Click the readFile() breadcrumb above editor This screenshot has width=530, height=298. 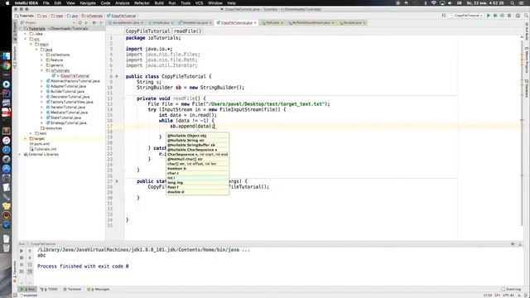pyautogui.click(x=188, y=31)
